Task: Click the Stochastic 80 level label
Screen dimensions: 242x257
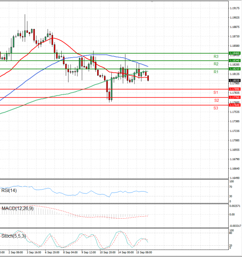Action: tap(231, 233)
